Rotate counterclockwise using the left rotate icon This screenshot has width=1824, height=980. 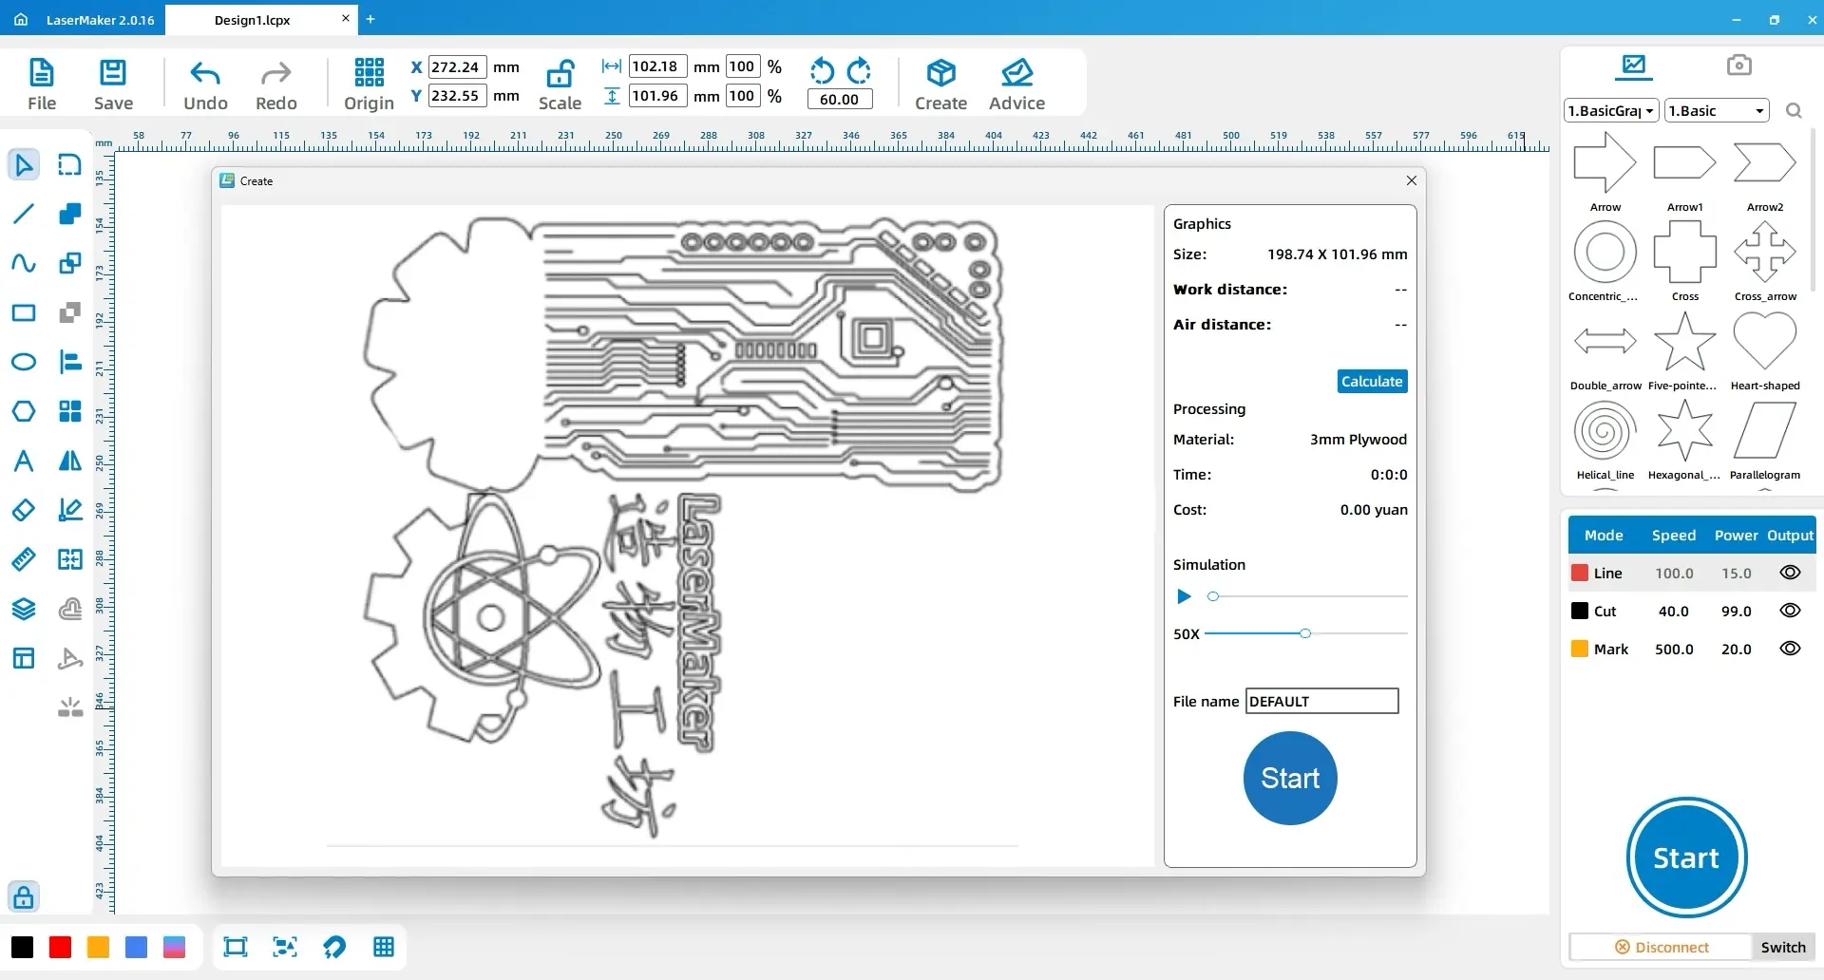[822, 70]
